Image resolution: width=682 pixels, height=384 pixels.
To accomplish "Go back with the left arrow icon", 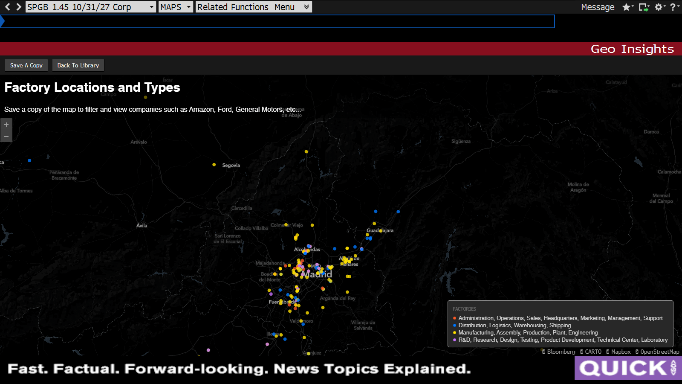I will coord(7,7).
